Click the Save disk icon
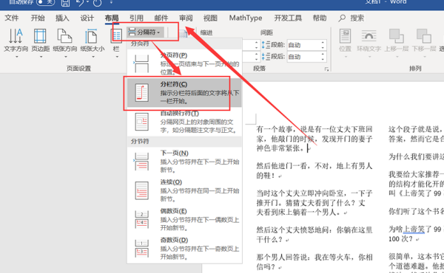The width and height of the screenshot is (444, 273). click(65, 3)
